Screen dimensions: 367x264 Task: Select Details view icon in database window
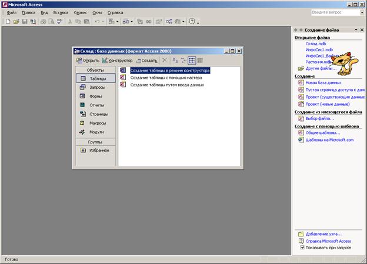tap(200, 61)
